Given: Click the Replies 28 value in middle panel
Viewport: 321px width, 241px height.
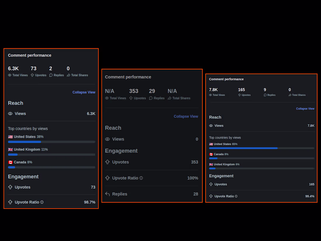Looking at the screenshot, I should [x=196, y=194].
